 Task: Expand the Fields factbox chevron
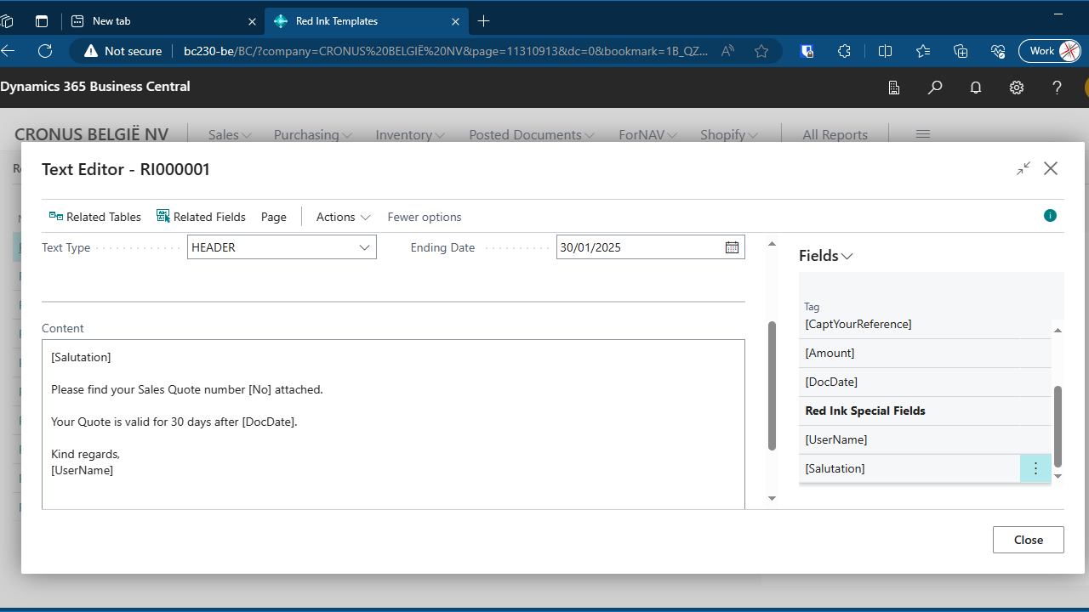[847, 256]
